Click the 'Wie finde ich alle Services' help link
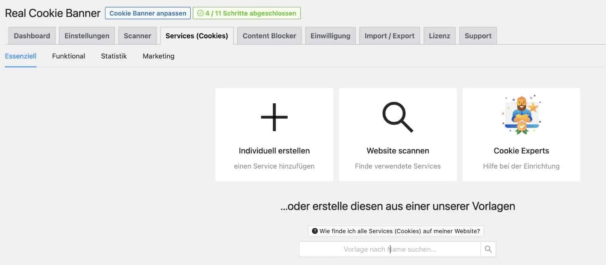Image resolution: width=606 pixels, height=265 pixels. (x=399, y=231)
